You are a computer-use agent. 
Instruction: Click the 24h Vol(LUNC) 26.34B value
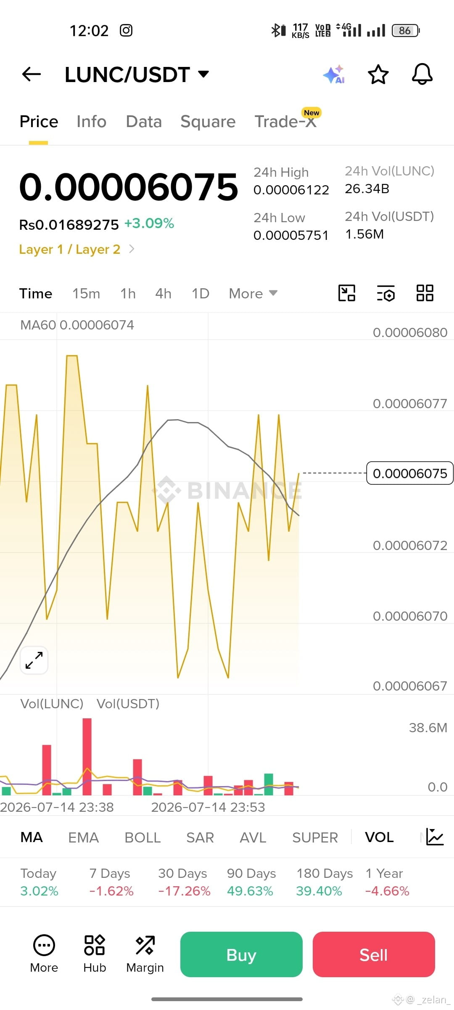367,189
